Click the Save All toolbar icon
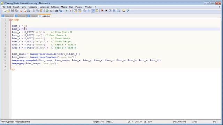Screen dimensions: 223x125 (x=16, y=11)
